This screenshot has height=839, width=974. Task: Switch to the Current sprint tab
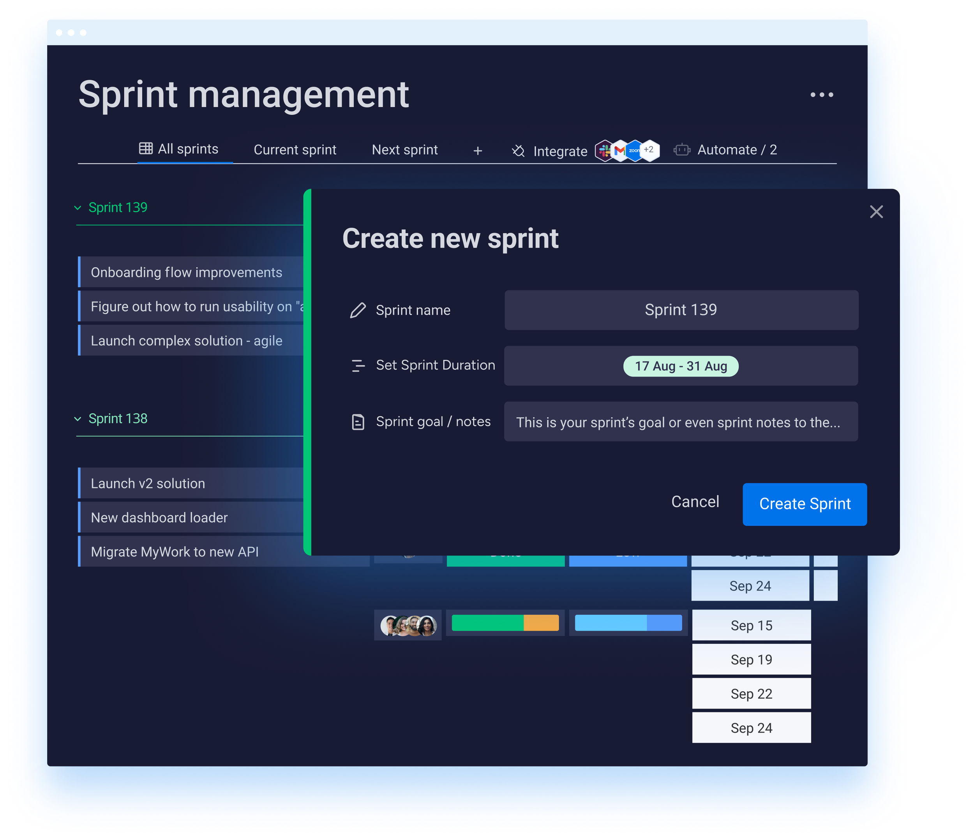(295, 150)
